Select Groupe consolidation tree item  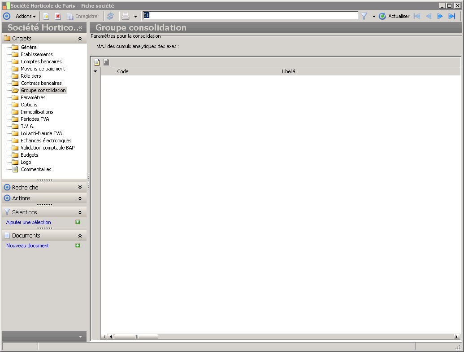[x=43, y=90]
